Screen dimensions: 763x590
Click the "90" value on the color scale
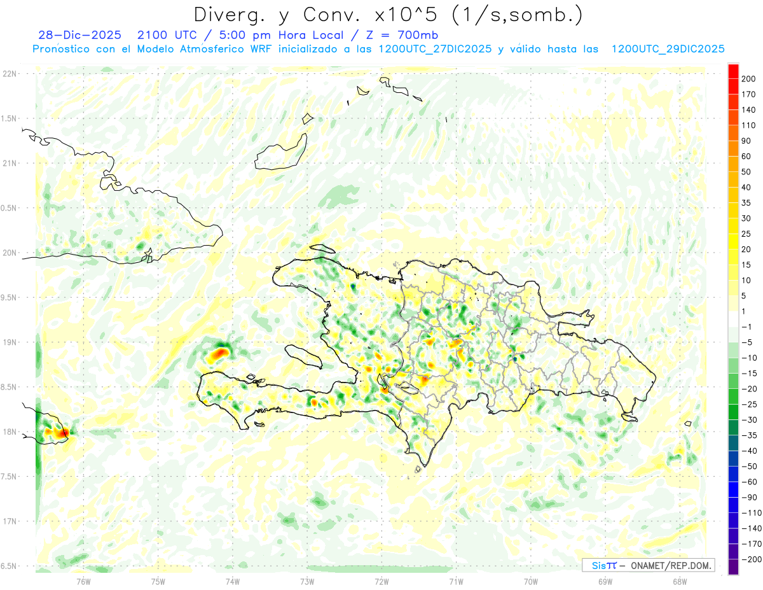coord(746,141)
